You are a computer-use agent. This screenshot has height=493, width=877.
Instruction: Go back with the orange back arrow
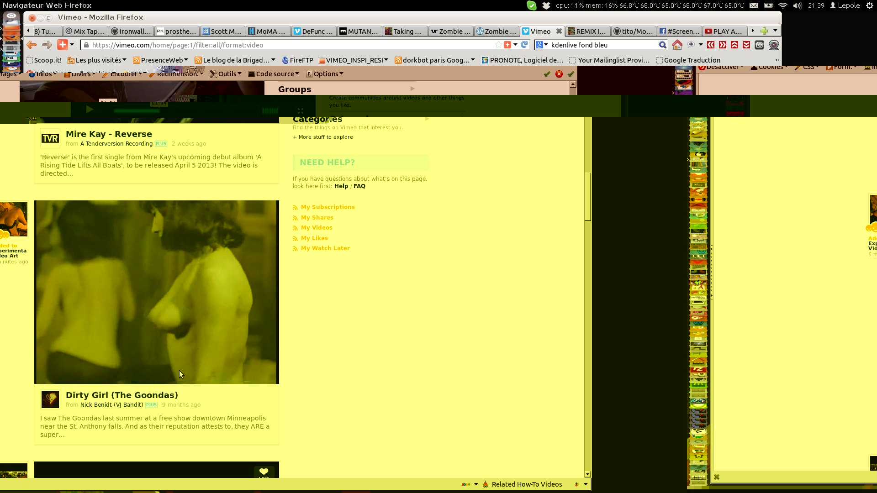32,45
